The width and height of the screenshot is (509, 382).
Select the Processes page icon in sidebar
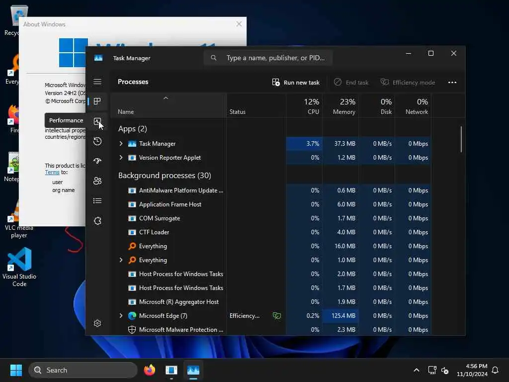coord(97,101)
